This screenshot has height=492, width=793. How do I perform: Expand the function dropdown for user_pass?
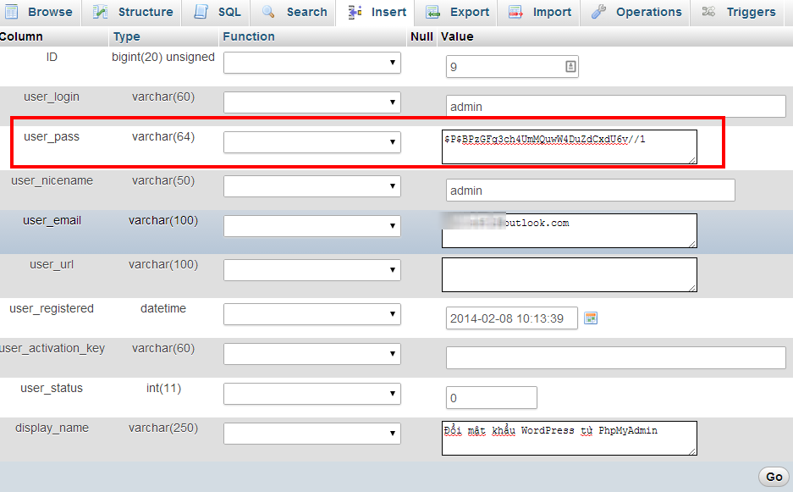[x=311, y=142]
